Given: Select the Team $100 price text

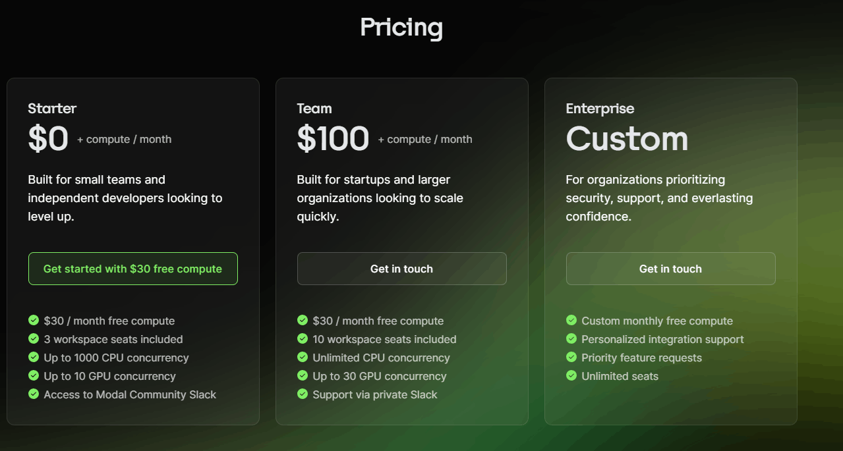Looking at the screenshot, I should [334, 139].
